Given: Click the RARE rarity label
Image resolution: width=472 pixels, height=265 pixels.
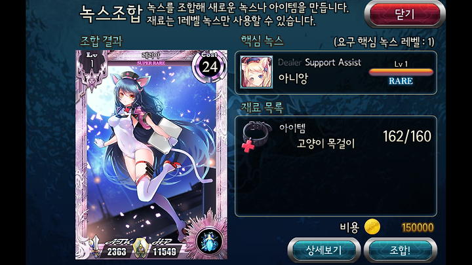Looking at the screenshot, I should pyautogui.click(x=401, y=81).
